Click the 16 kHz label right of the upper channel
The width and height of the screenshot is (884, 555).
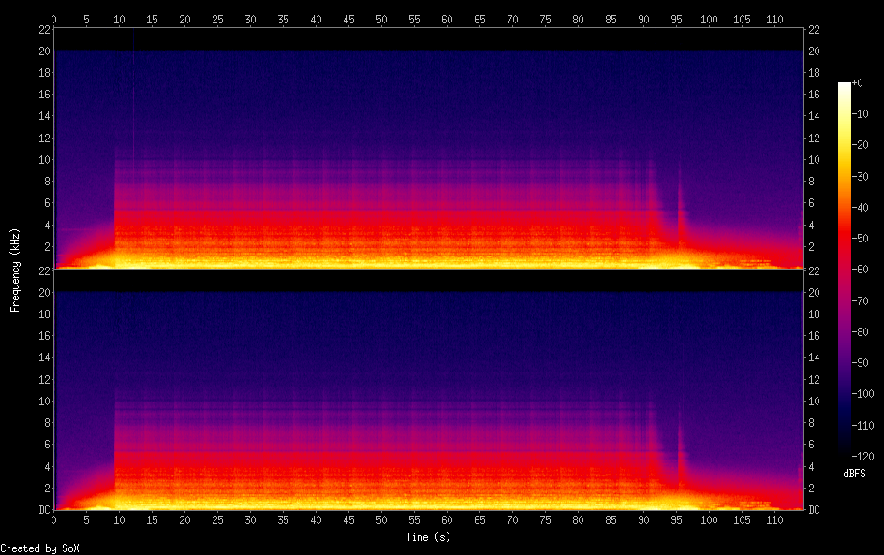[815, 94]
